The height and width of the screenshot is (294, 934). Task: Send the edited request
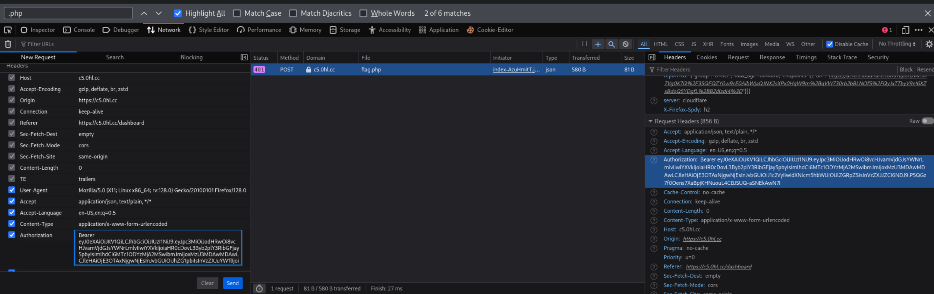pyautogui.click(x=233, y=283)
